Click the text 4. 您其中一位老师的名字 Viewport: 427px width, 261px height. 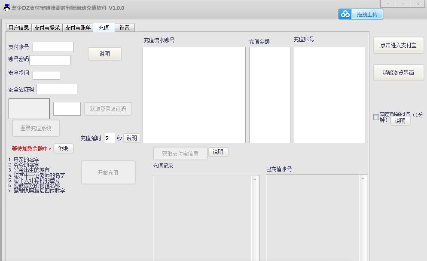[37, 175]
